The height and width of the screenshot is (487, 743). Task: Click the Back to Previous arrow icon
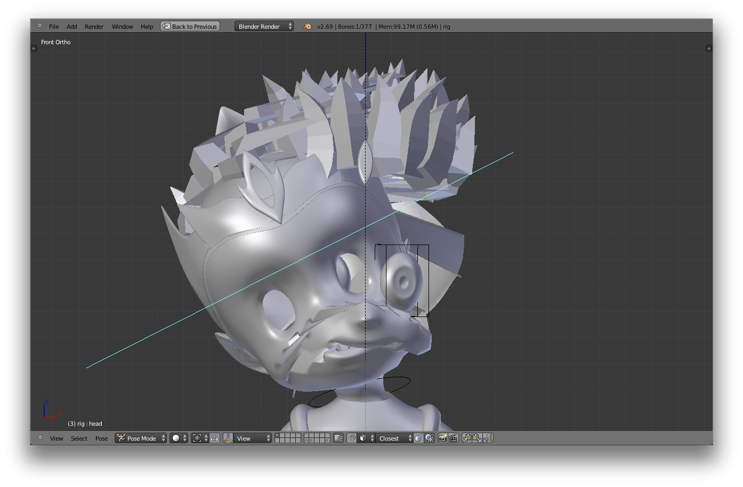(166, 26)
